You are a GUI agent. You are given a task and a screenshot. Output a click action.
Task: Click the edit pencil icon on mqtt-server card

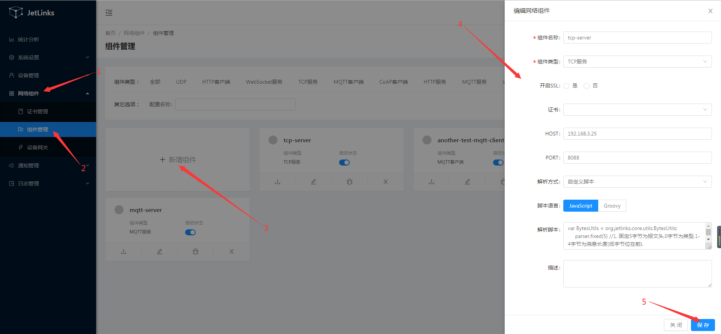coord(160,251)
